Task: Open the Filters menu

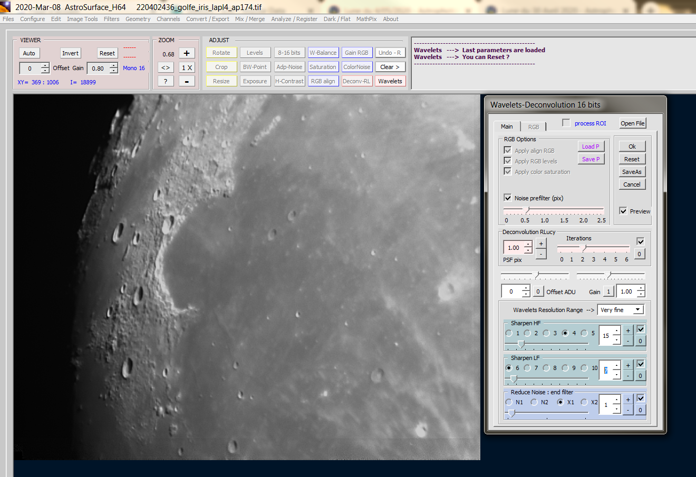Action: [111, 19]
